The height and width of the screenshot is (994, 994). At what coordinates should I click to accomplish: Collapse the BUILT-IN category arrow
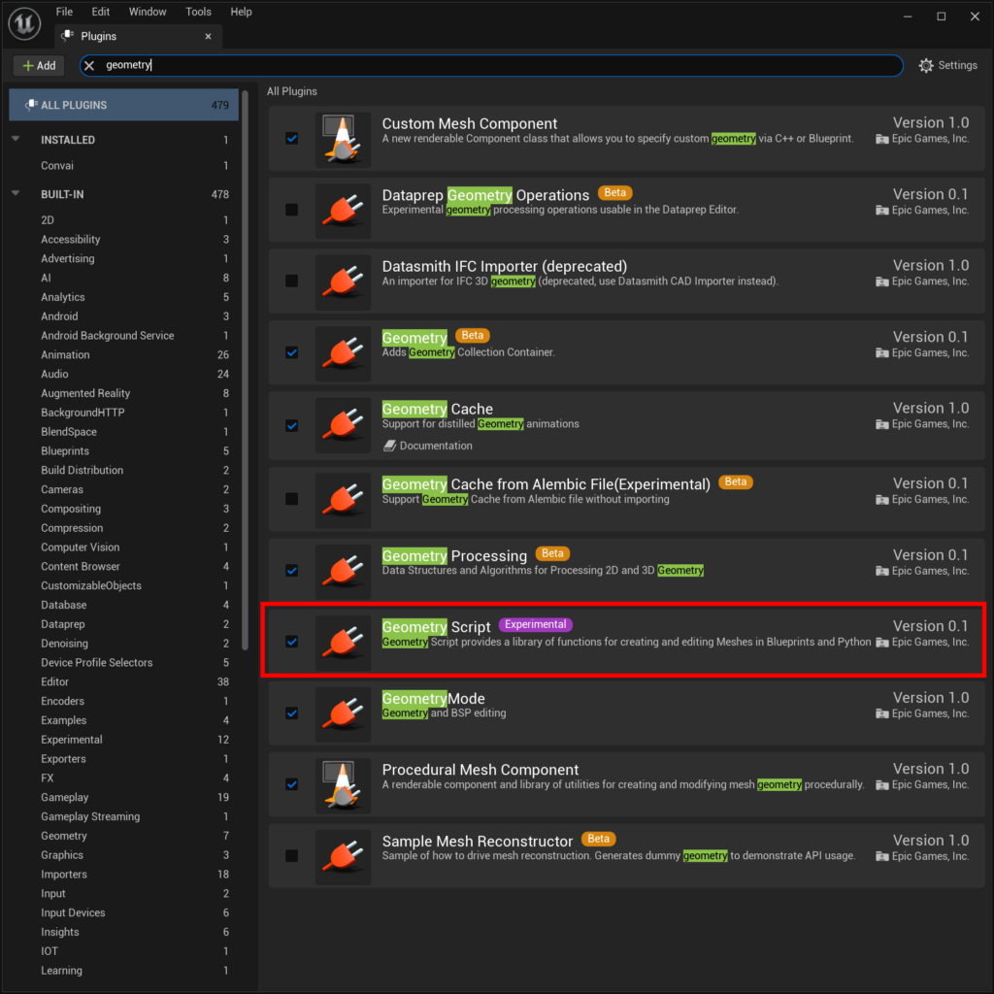coord(16,193)
